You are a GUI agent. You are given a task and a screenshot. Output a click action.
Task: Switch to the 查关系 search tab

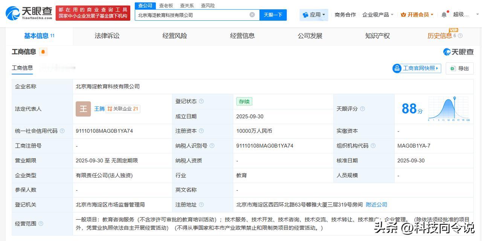click(x=187, y=5)
